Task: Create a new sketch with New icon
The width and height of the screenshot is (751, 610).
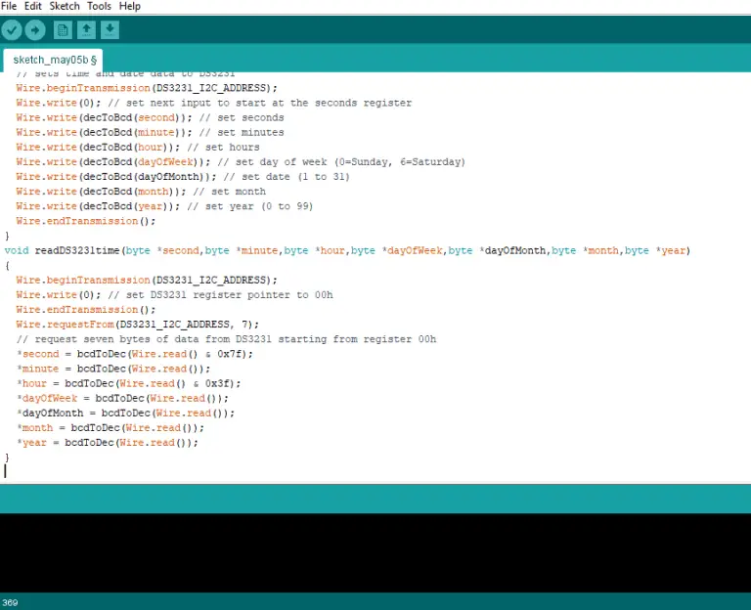Action: (63, 30)
